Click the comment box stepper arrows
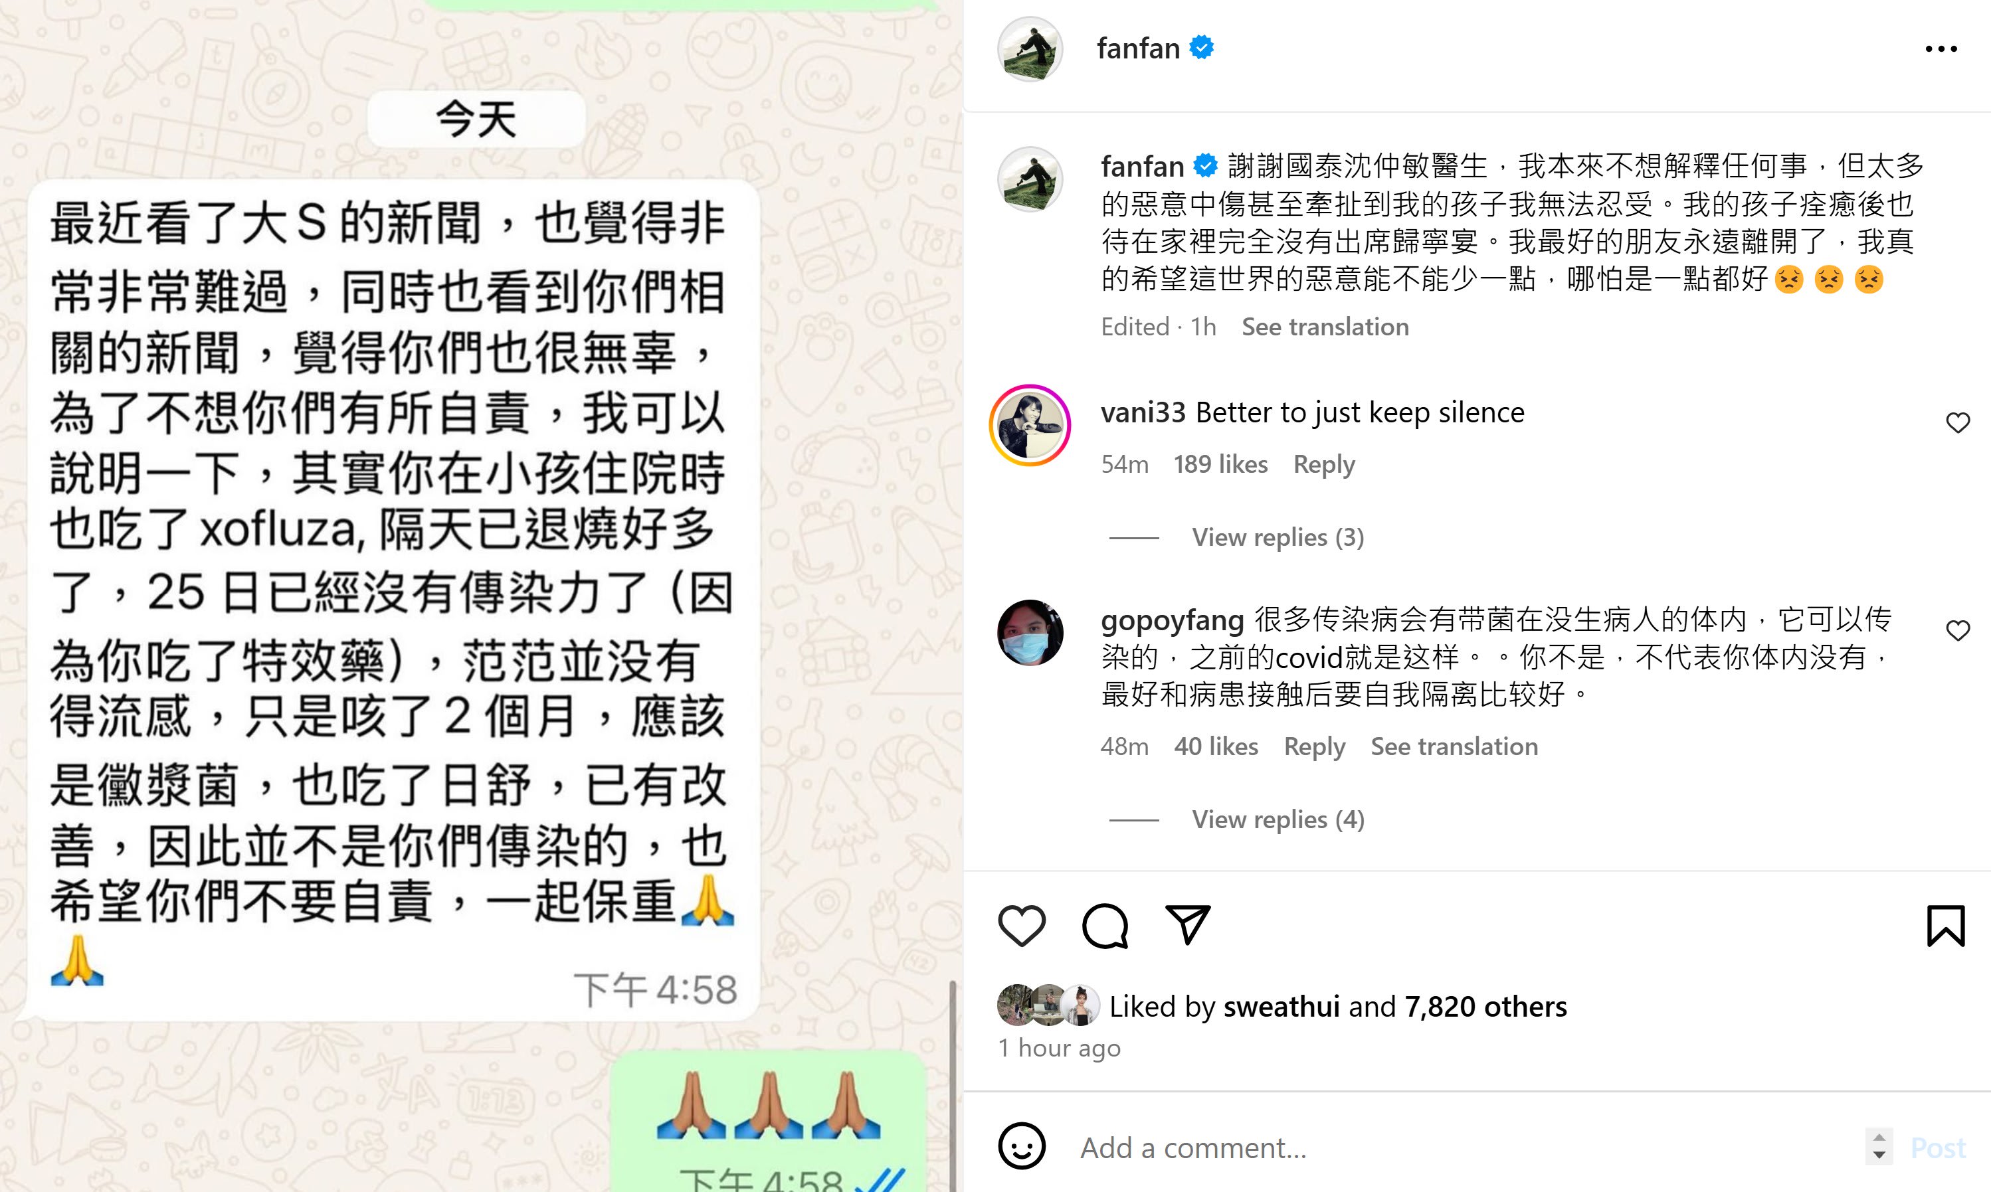This screenshot has width=1991, height=1192. [x=1879, y=1146]
